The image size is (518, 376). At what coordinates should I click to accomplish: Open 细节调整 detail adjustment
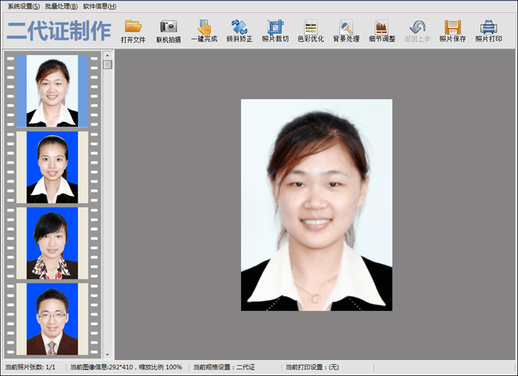[x=381, y=28]
